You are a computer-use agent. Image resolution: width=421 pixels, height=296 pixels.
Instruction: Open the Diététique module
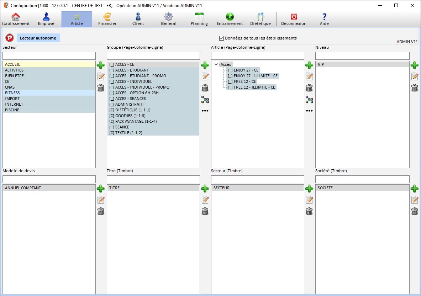coord(261,18)
